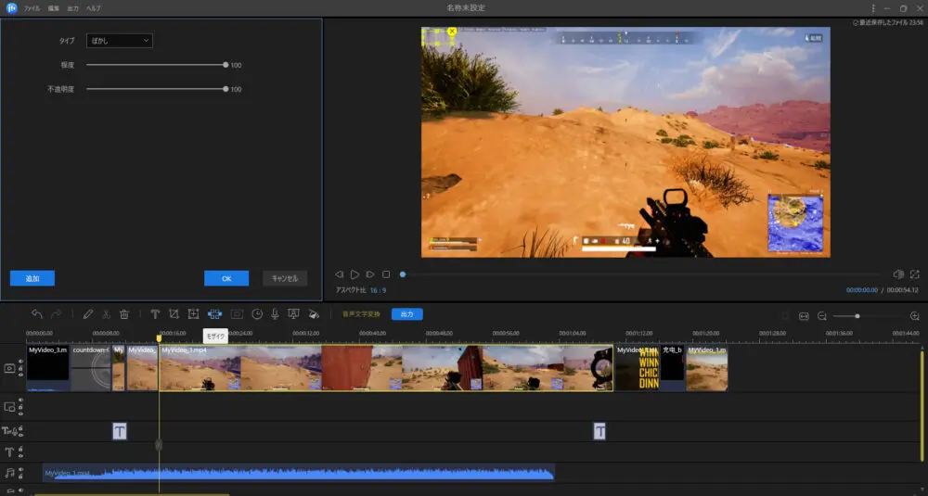Click the timeline zoom slider knob
This screenshot has width=928, height=496.
tap(857, 316)
